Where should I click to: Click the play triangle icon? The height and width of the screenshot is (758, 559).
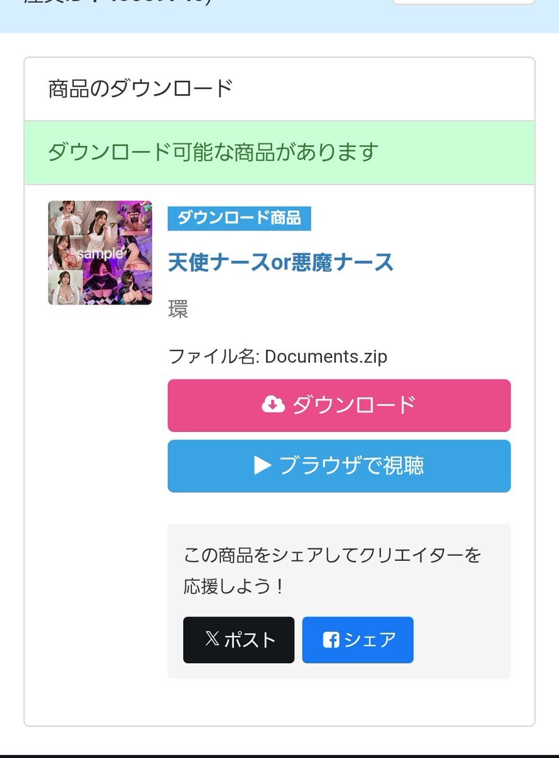[262, 466]
